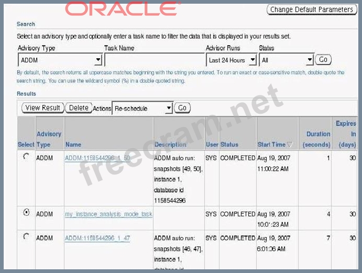Select radio button for ADDM:1158544296_1_47 row
The image size is (362, 273).
pos(26,236)
